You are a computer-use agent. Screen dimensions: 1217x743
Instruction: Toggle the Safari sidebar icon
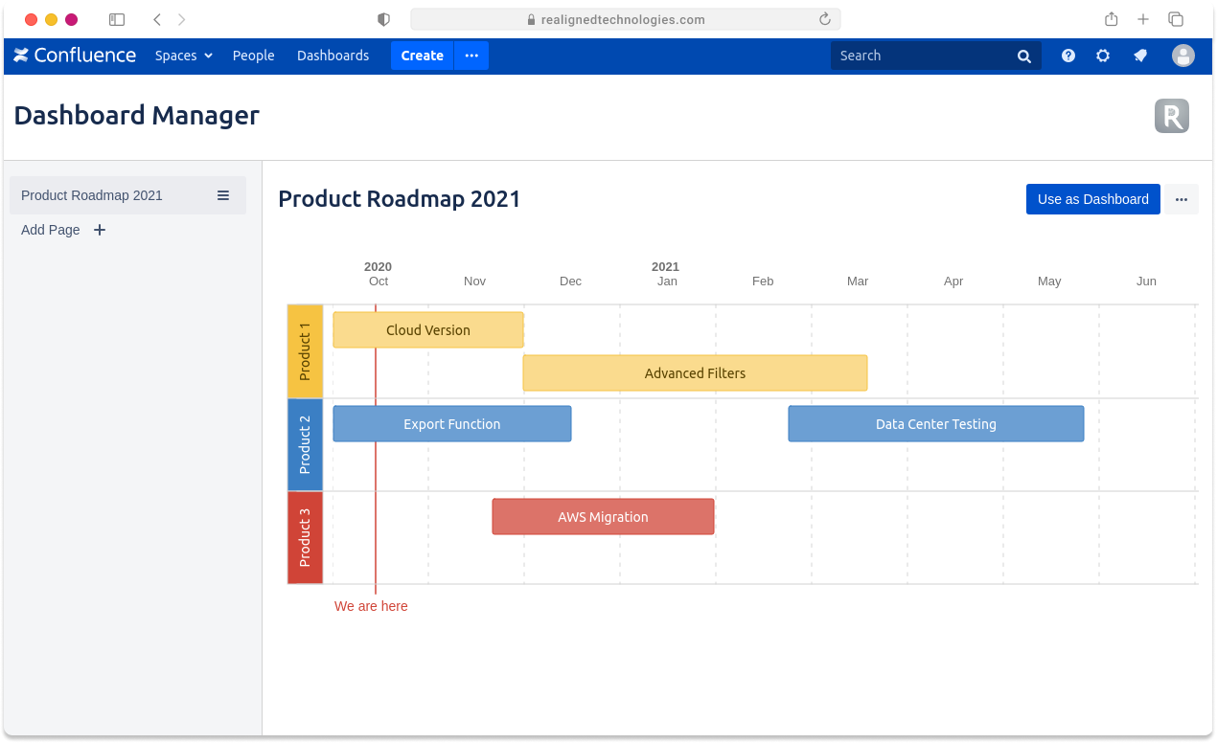(x=116, y=19)
